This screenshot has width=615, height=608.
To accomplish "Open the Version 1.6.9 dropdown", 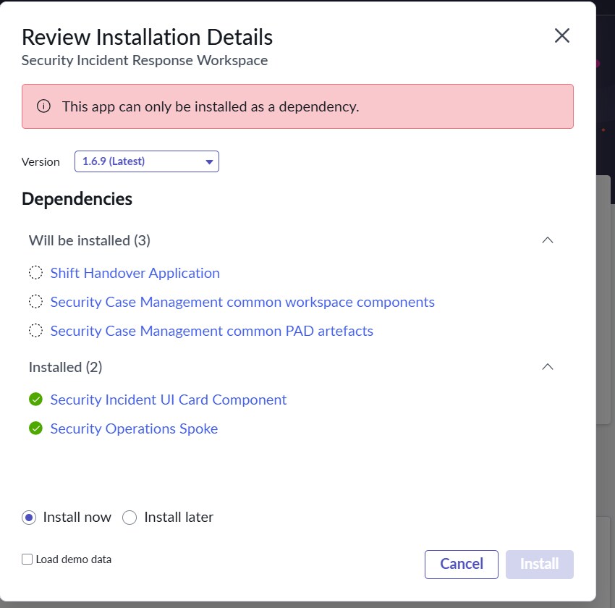I will pos(147,161).
